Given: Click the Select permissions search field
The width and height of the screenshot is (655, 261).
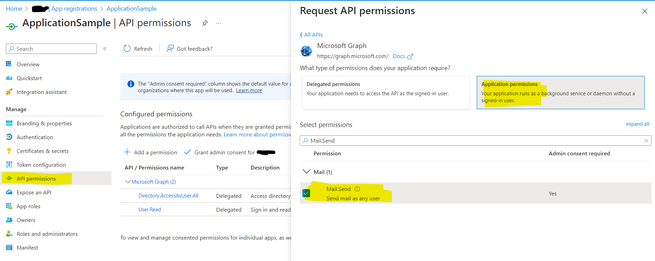Looking at the screenshot, I should click(x=475, y=141).
